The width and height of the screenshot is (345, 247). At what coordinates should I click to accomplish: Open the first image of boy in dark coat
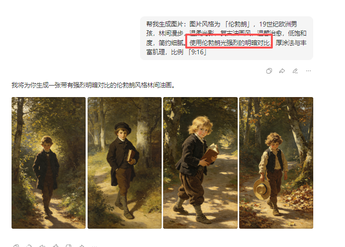[49, 163]
